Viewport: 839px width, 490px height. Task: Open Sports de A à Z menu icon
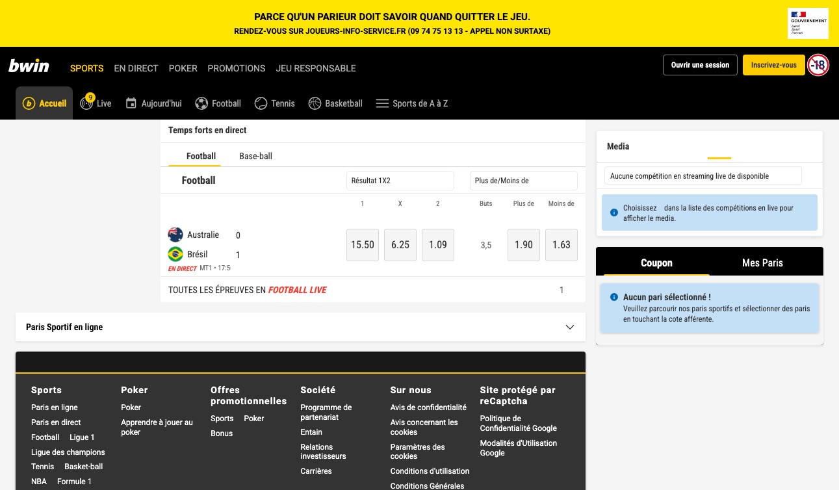[x=382, y=103]
